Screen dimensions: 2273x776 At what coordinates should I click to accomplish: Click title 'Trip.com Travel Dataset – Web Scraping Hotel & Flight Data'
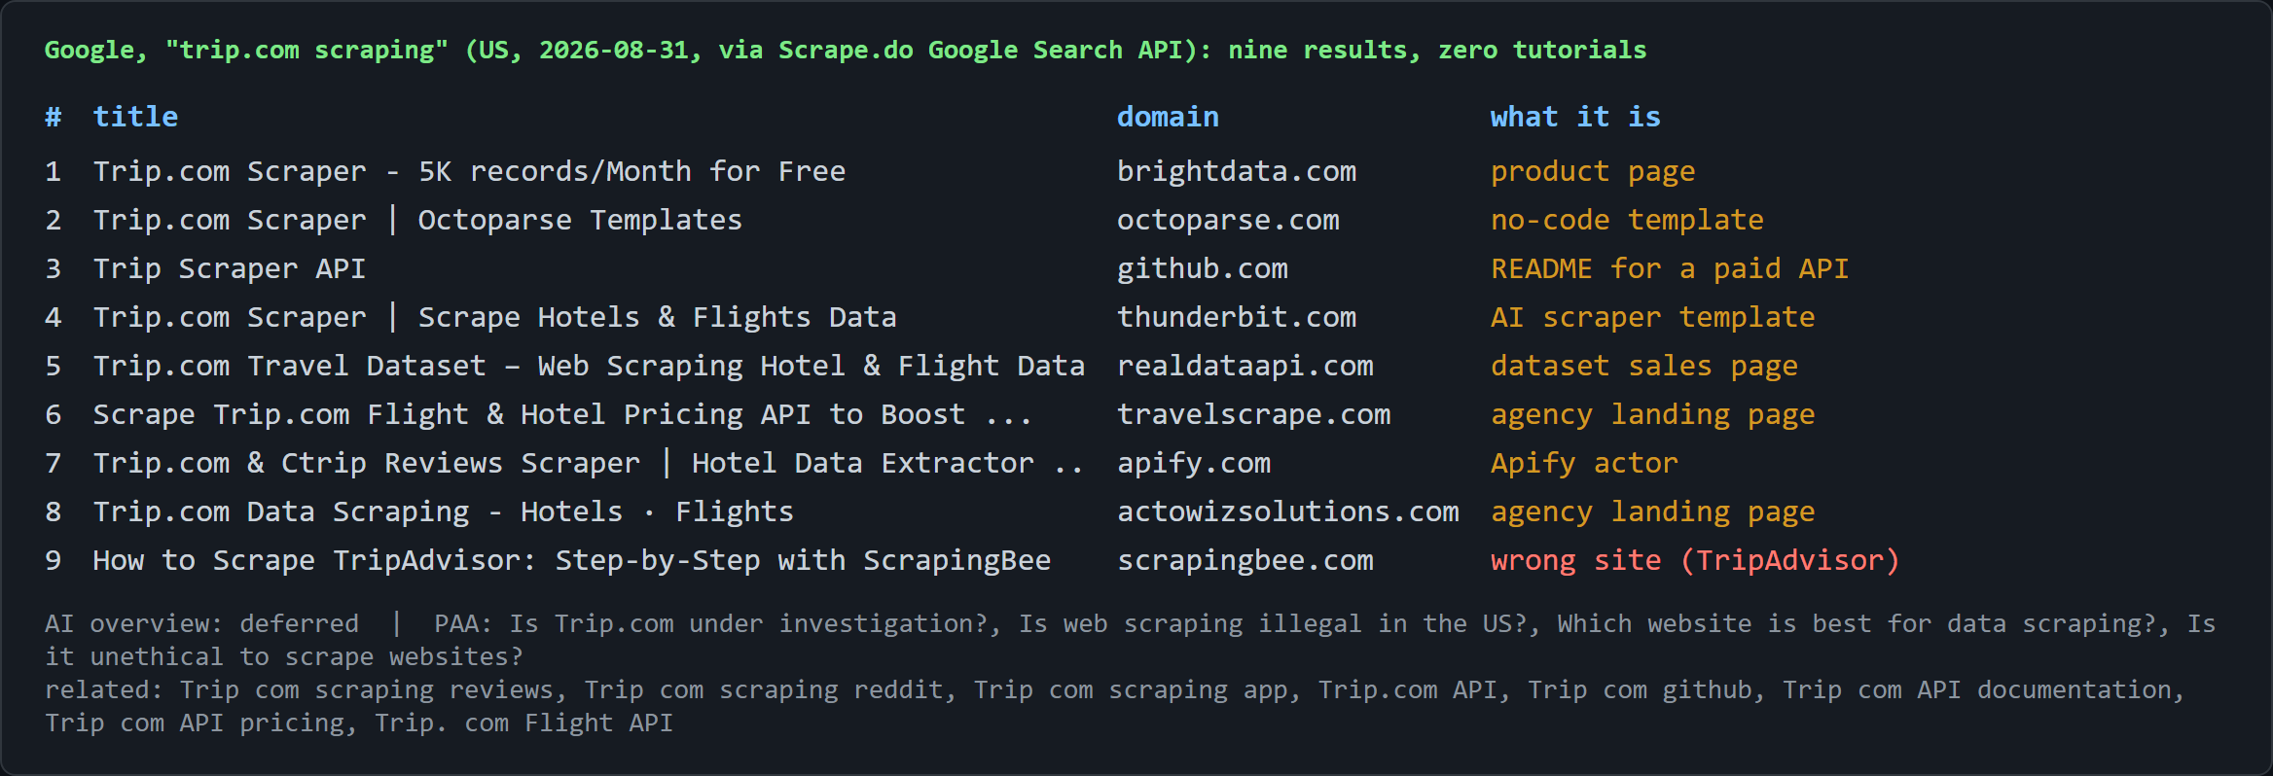589,367
